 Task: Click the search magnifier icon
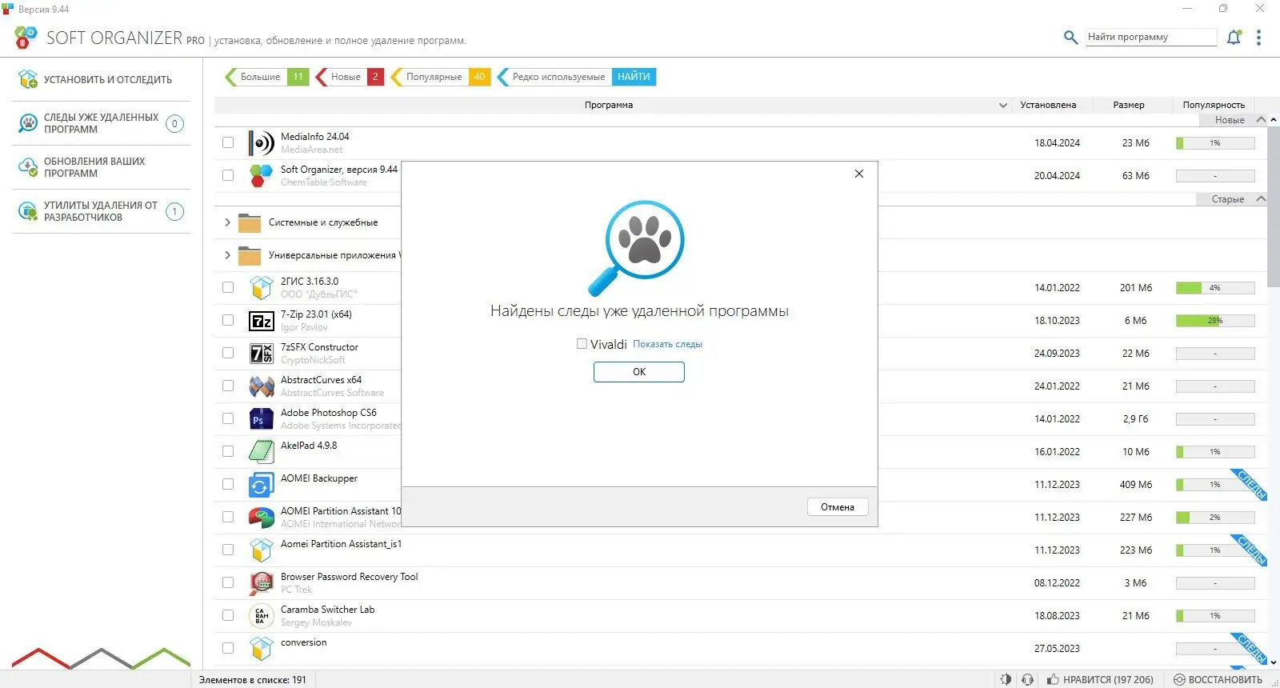tap(1070, 37)
